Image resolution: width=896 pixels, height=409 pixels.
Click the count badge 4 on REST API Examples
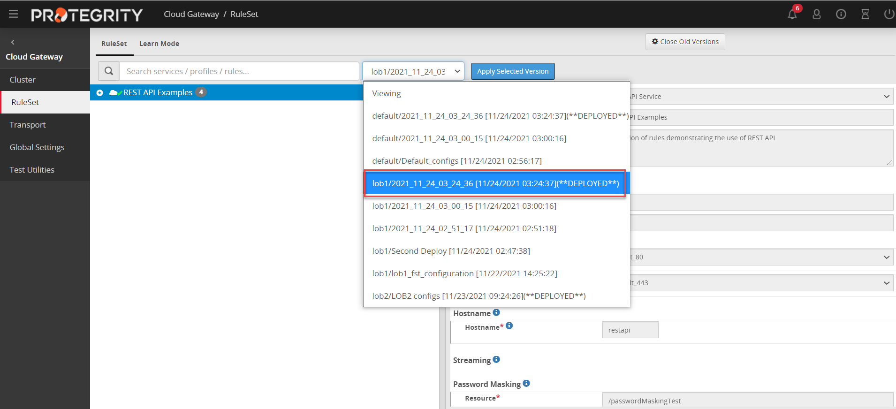(201, 92)
